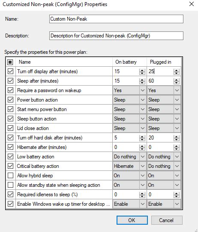Click into the Name text field
Screen dimensions: 198x232
click(x=116, y=19)
